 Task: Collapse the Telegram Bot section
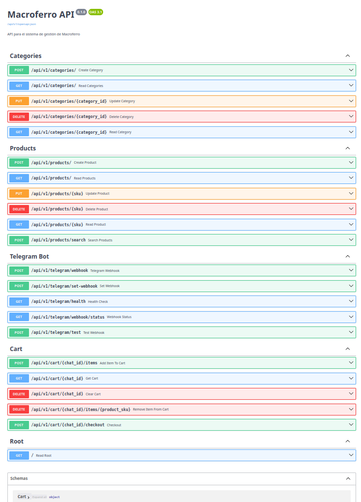click(x=348, y=257)
